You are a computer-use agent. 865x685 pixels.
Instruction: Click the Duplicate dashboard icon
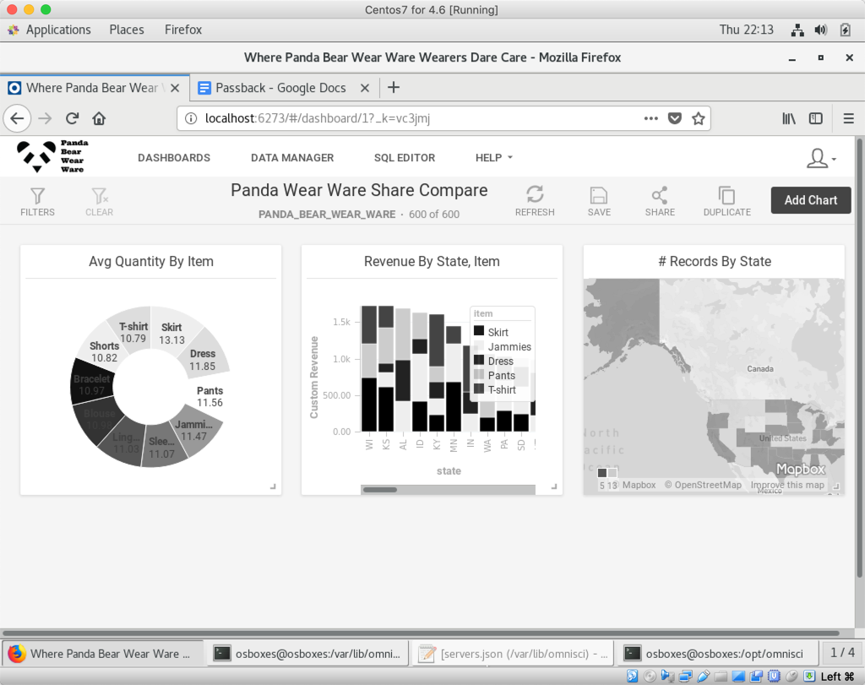(726, 196)
